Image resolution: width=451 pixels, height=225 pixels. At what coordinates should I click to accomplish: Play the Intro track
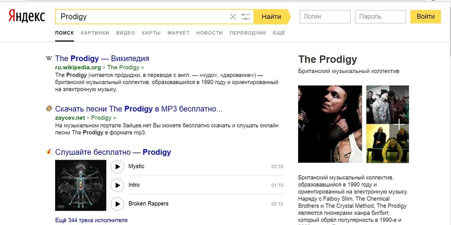(117, 185)
